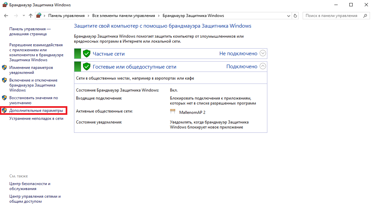Click the Состояние Брандмауэр Защитника Windows label
This screenshot has height=210, width=373.
click(118, 90)
